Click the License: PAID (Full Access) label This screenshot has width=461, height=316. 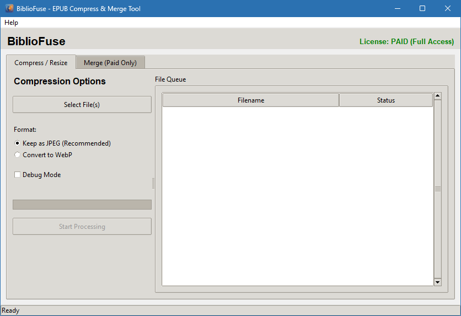point(406,42)
